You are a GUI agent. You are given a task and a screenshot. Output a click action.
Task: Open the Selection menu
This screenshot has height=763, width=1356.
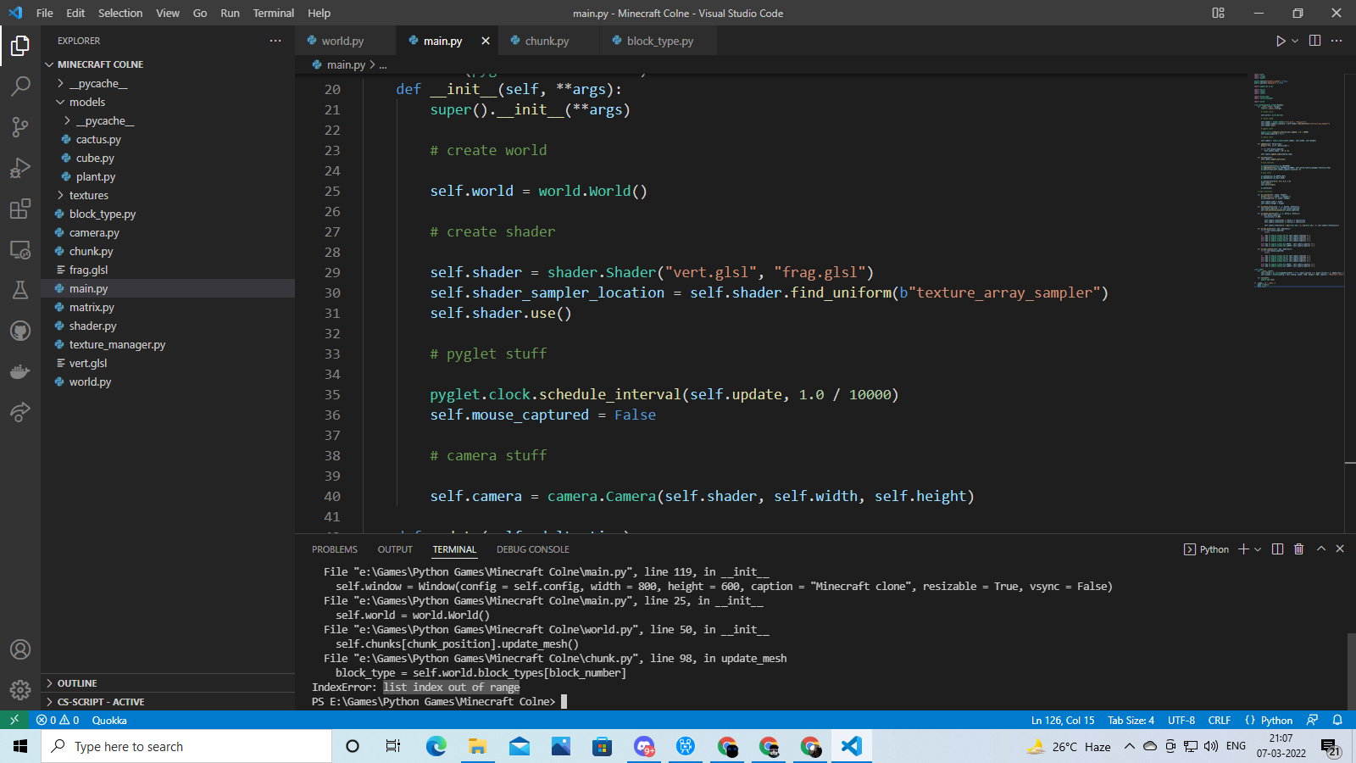click(120, 13)
